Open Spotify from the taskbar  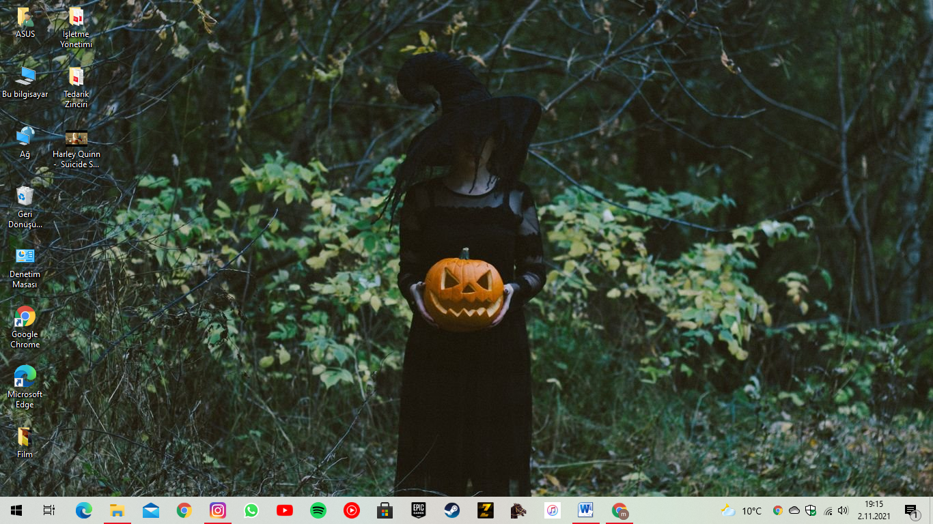(x=318, y=510)
